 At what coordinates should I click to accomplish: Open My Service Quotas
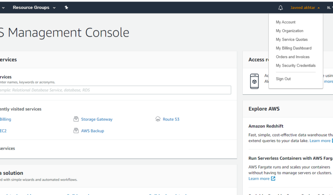tap(292, 39)
